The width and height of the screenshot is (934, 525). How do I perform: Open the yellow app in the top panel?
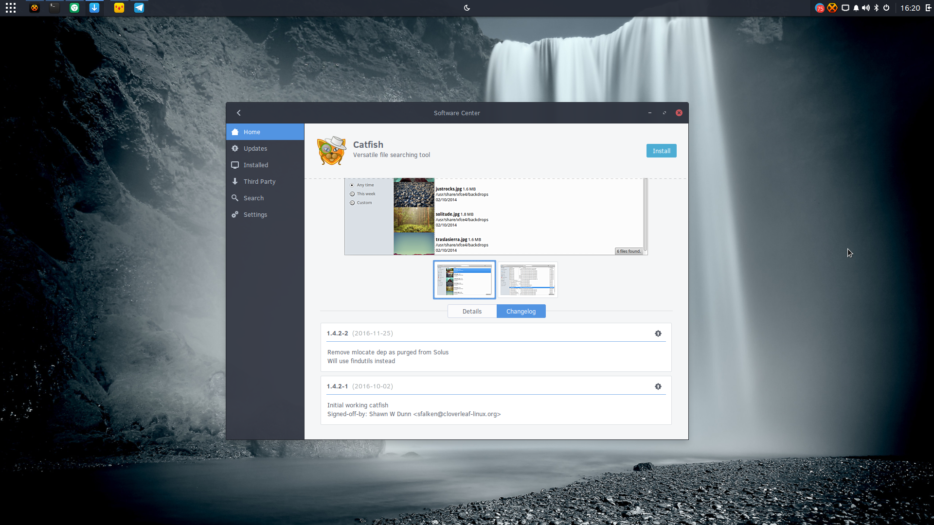point(119,8)
